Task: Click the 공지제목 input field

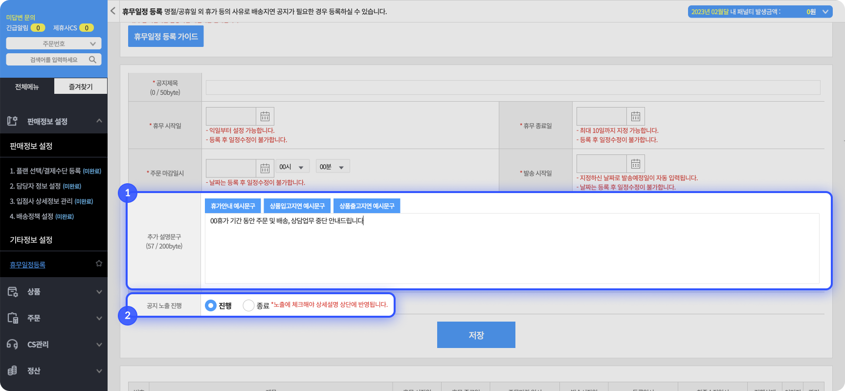Action: click(x=512, y=87)
